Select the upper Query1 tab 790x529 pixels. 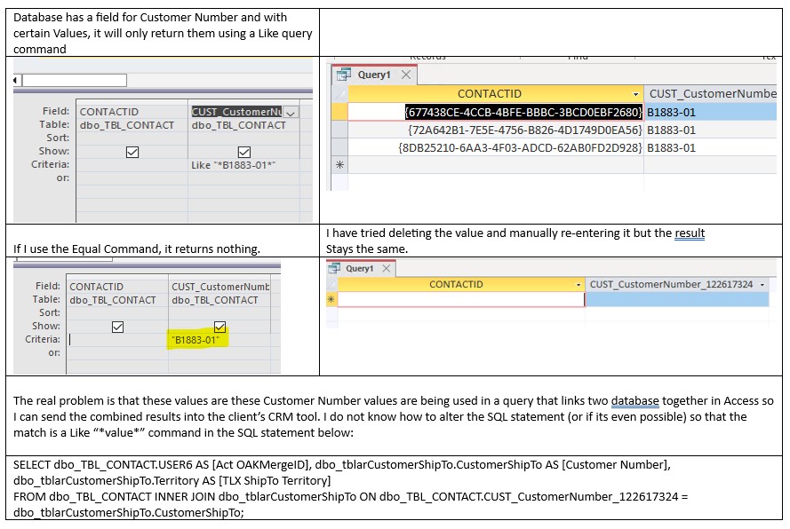(373, 75)
